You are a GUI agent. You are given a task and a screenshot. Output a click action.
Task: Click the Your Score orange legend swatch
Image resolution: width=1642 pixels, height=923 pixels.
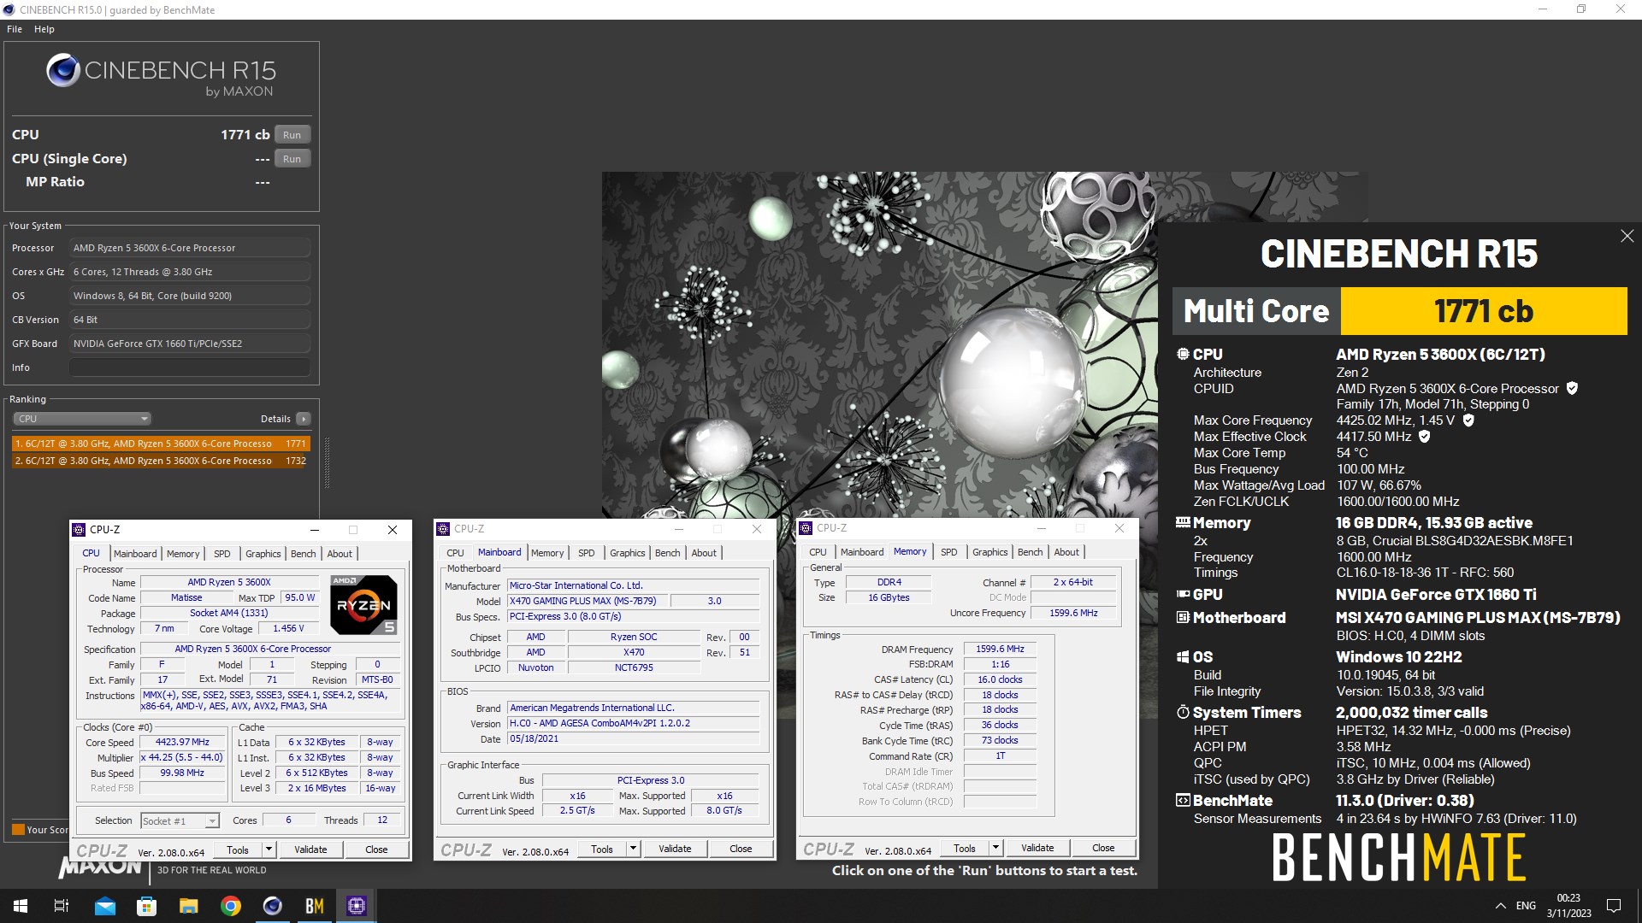point(18,830)
